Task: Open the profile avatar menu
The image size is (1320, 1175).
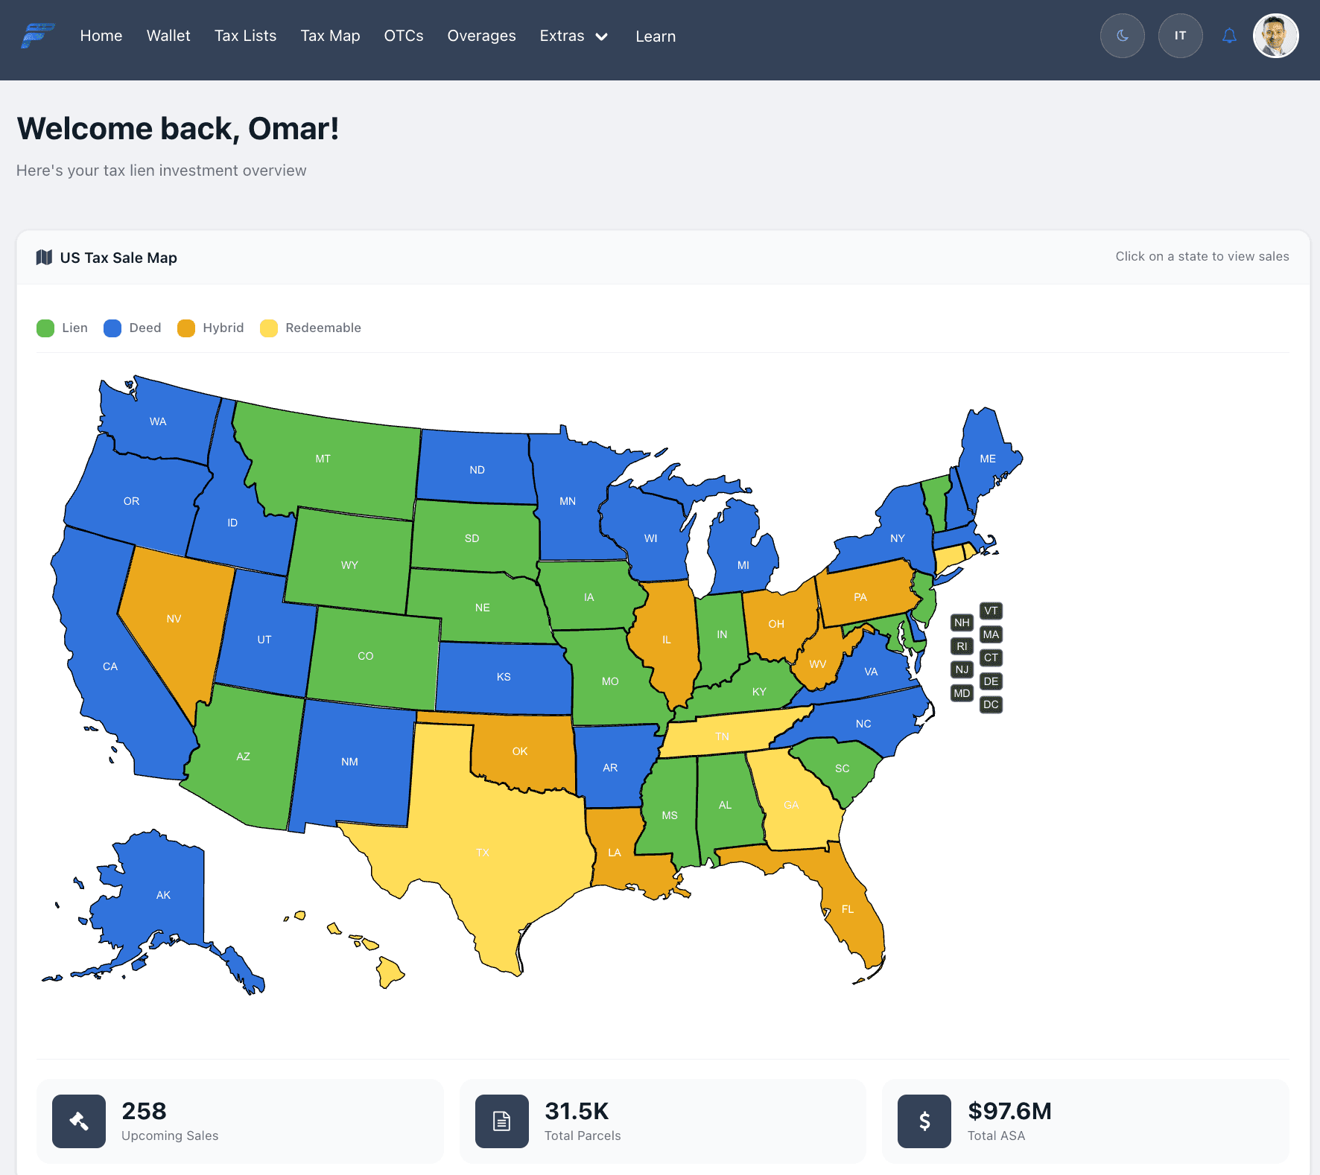Action: [1276, 35]
